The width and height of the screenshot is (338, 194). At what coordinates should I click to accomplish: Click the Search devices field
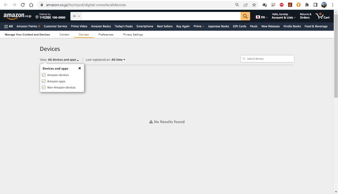(x=267, y=59)
